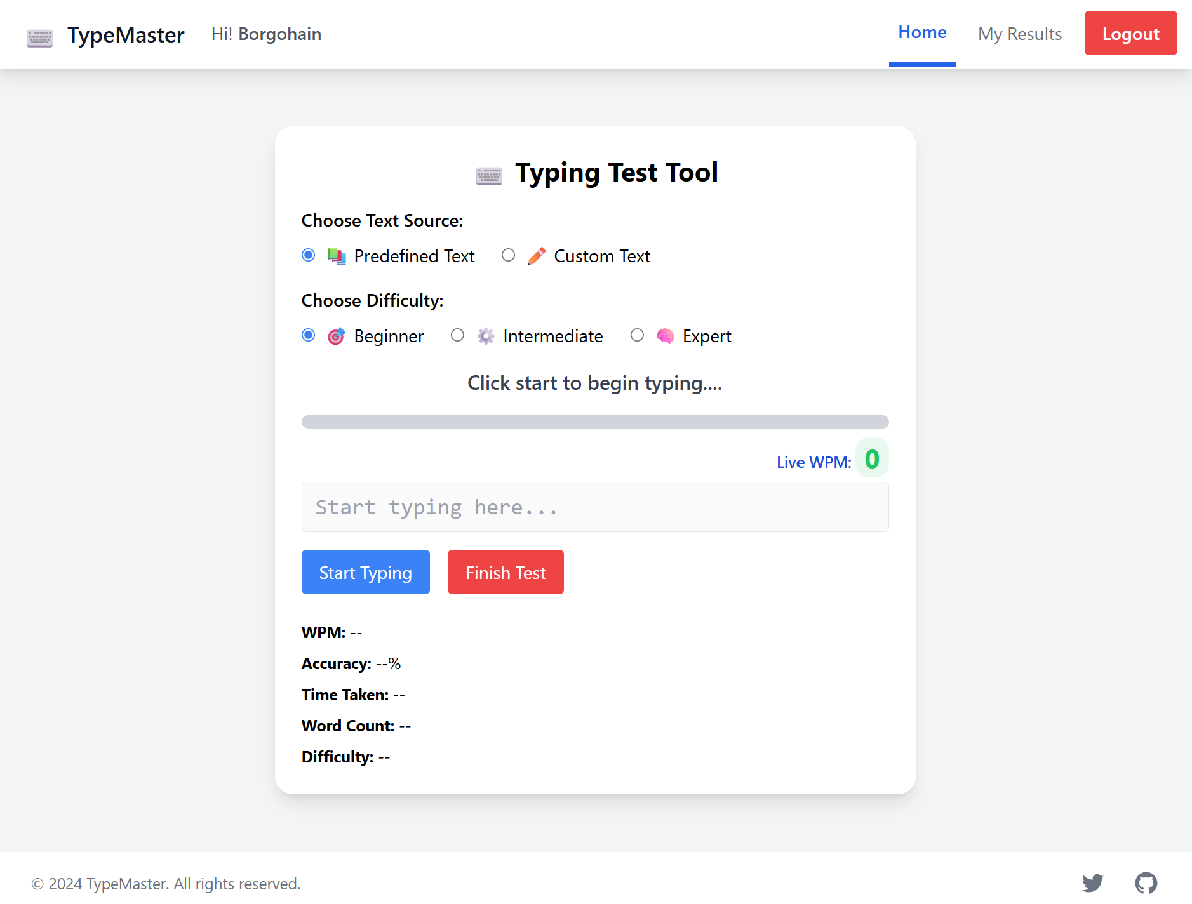Go to the Home tab

pos(922,33)
